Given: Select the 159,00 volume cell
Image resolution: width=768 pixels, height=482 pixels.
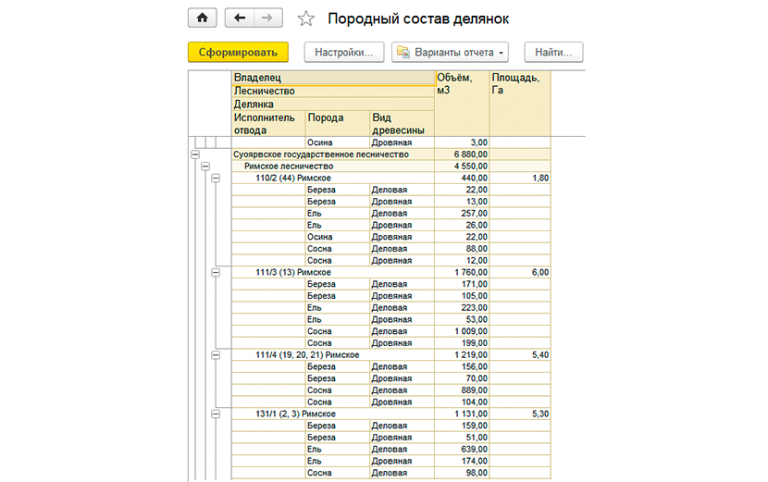Looking at the screenshot, I should [x=462, y=426].
